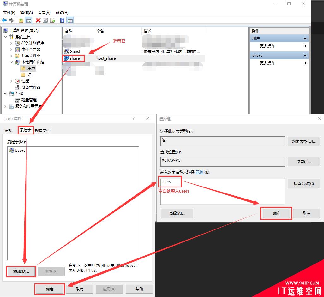Image resolution: width=324 pixels, height=297 pixels.
Task: Click the help question mark in share properties
Action: tap(134, 118)
